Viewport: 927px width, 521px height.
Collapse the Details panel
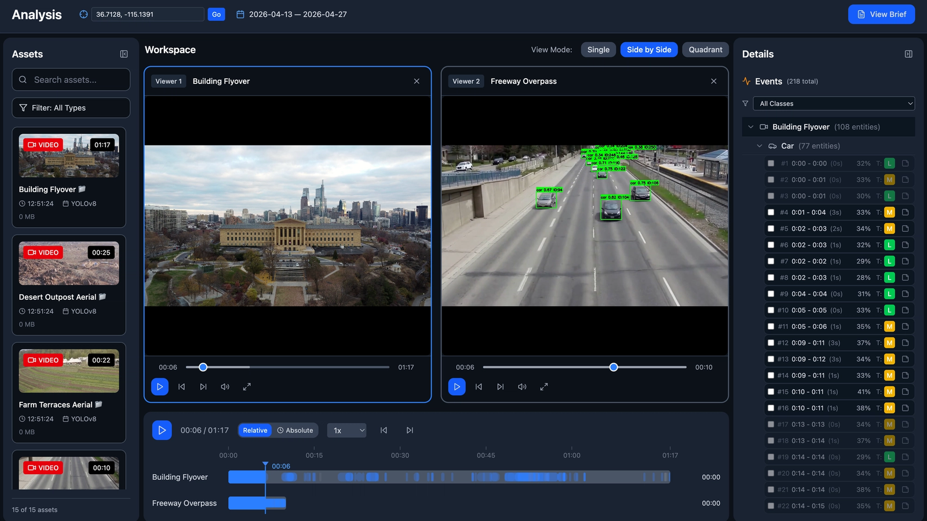[x=908, y=54]
